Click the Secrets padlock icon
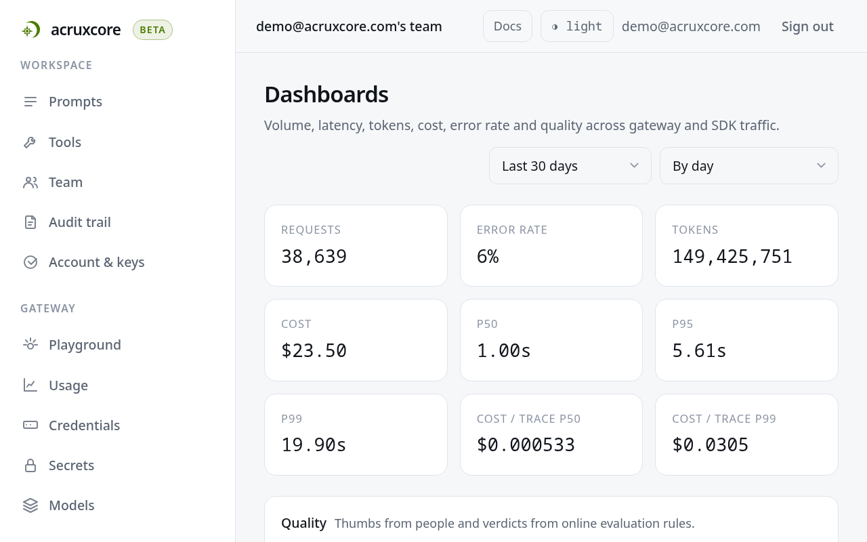This screenshot has width=867, height=542. coord(30,465)
